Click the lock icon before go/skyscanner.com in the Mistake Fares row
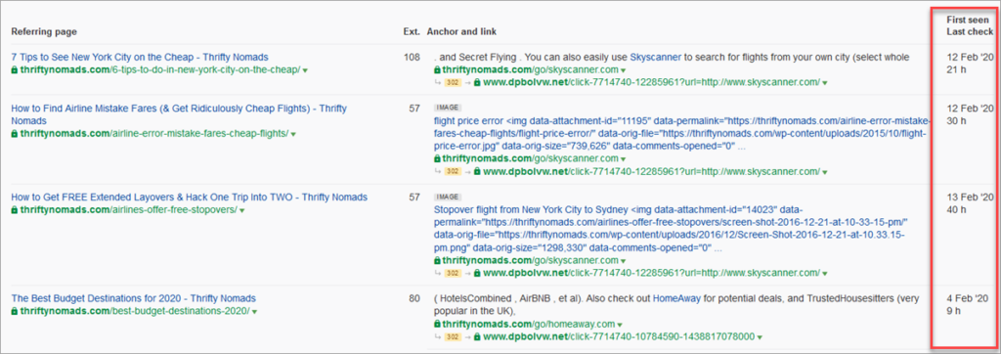 coord(437,159)
